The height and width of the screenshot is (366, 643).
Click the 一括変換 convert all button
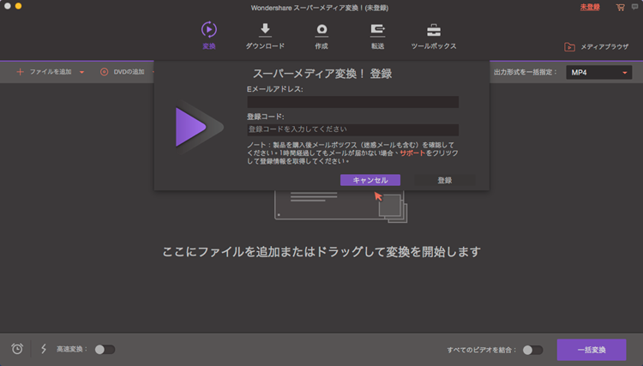tap(592, 350)
